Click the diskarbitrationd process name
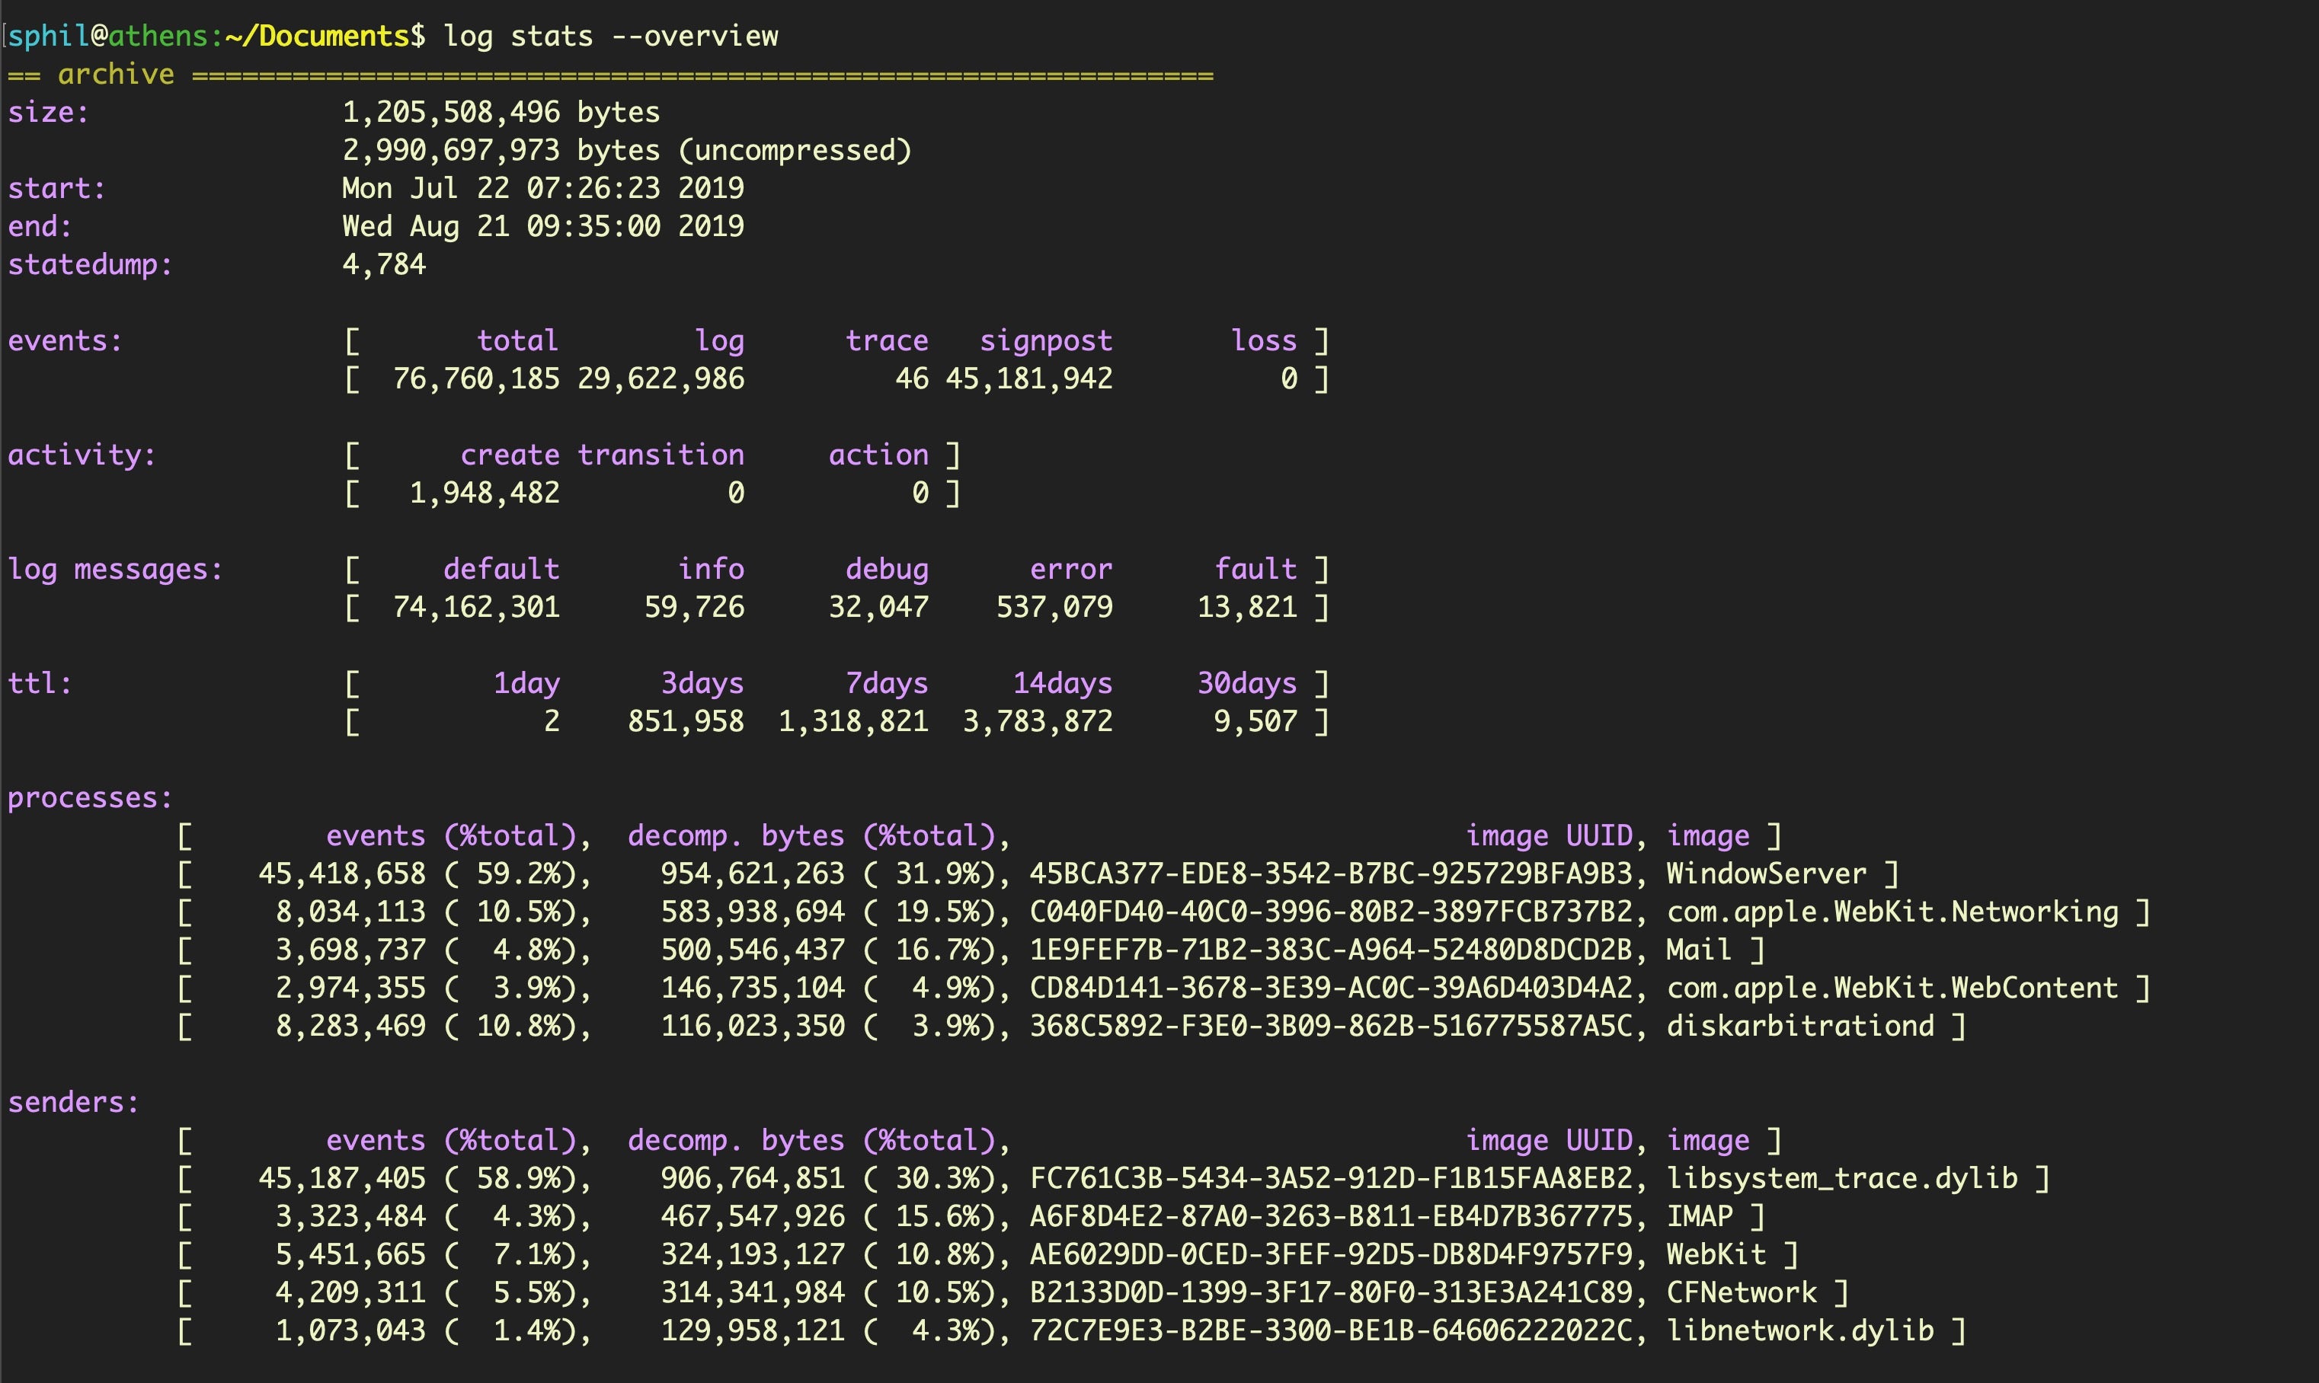Image resolution: width=2319 pixels, height=1383 pixels. pyautogui.click(x=1800, y=1026)
